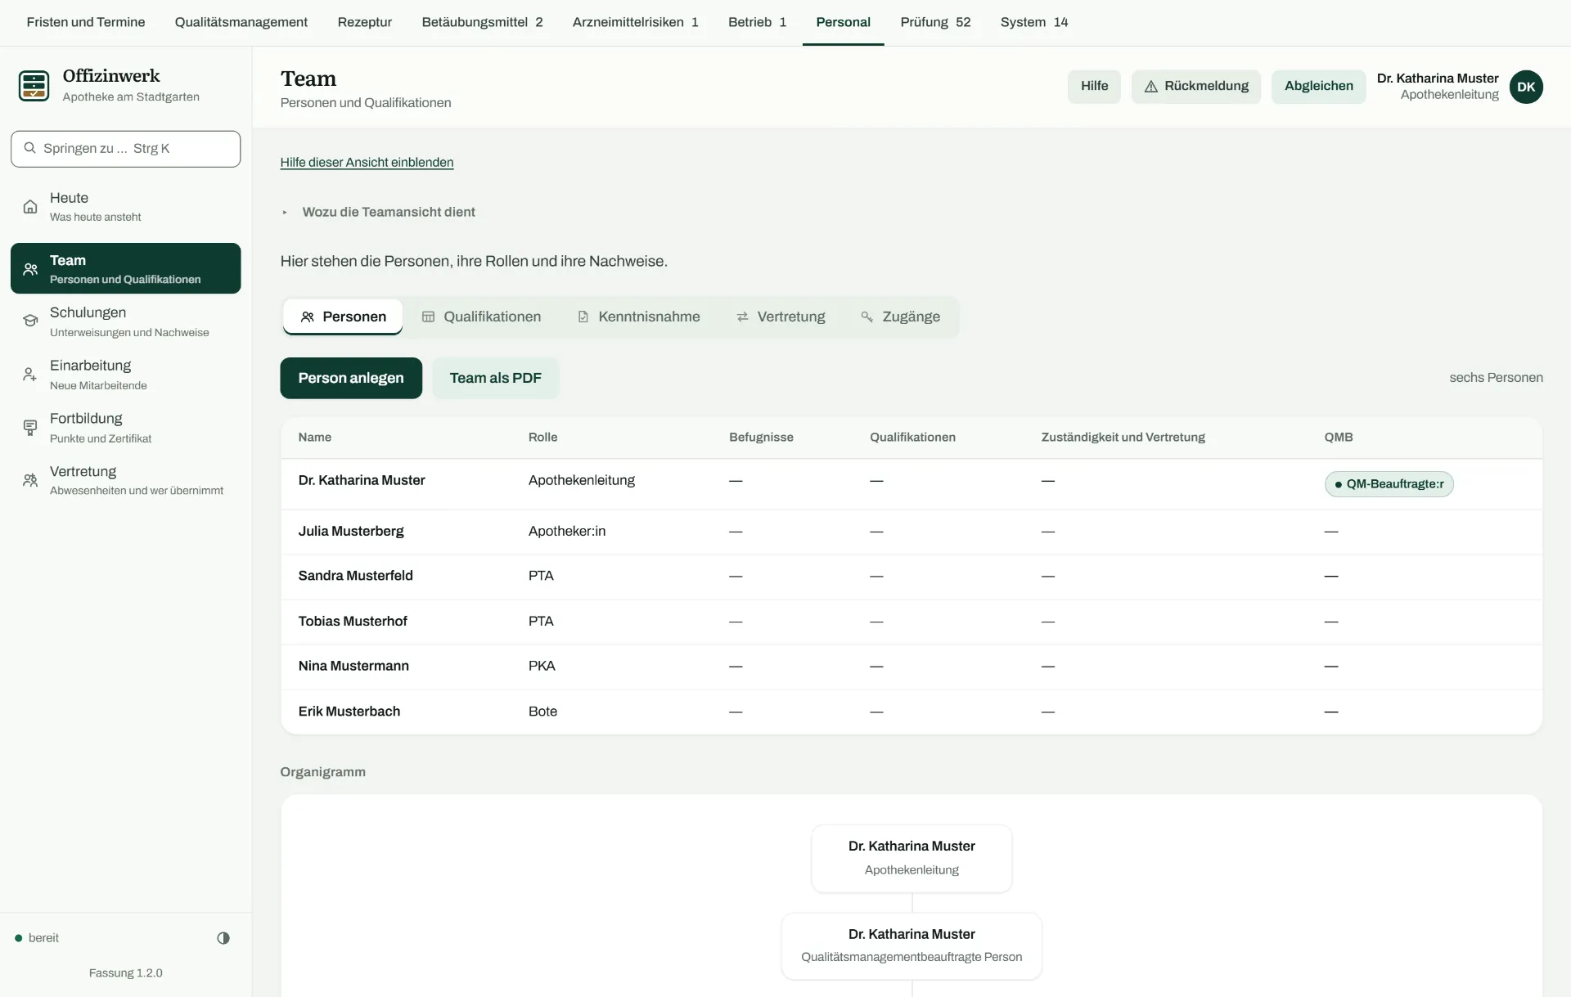The height and width of the screenshot is (997, 1571).
Task: Toggle the dark/light contrast mode icon
Action: [223, 938]
